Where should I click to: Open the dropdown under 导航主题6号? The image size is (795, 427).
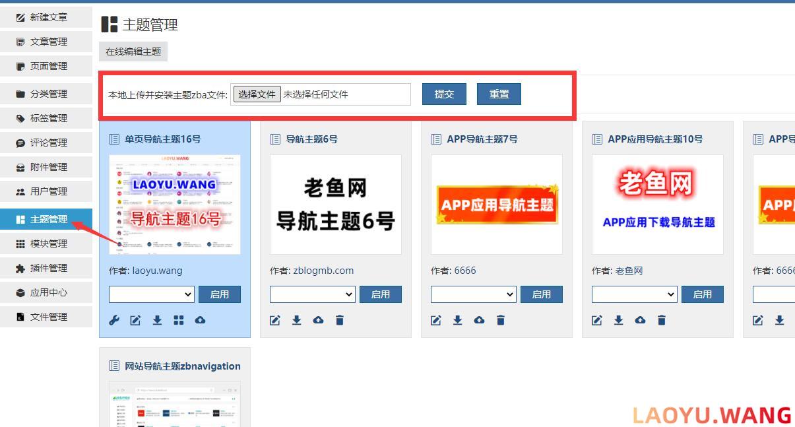coord(312,294)
